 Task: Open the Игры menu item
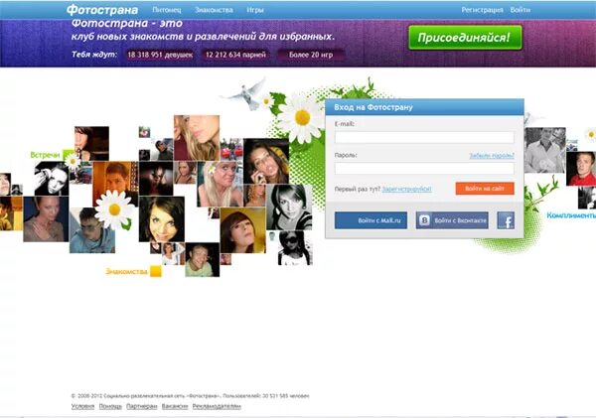point(255,10)
